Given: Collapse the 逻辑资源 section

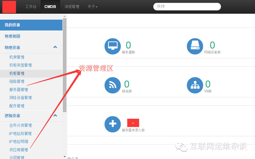Looking at the screenshot, I should pos(55,115).
